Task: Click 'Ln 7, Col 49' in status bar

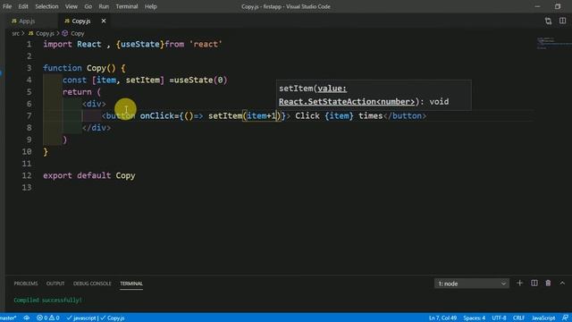Action: tap(442, 318)
